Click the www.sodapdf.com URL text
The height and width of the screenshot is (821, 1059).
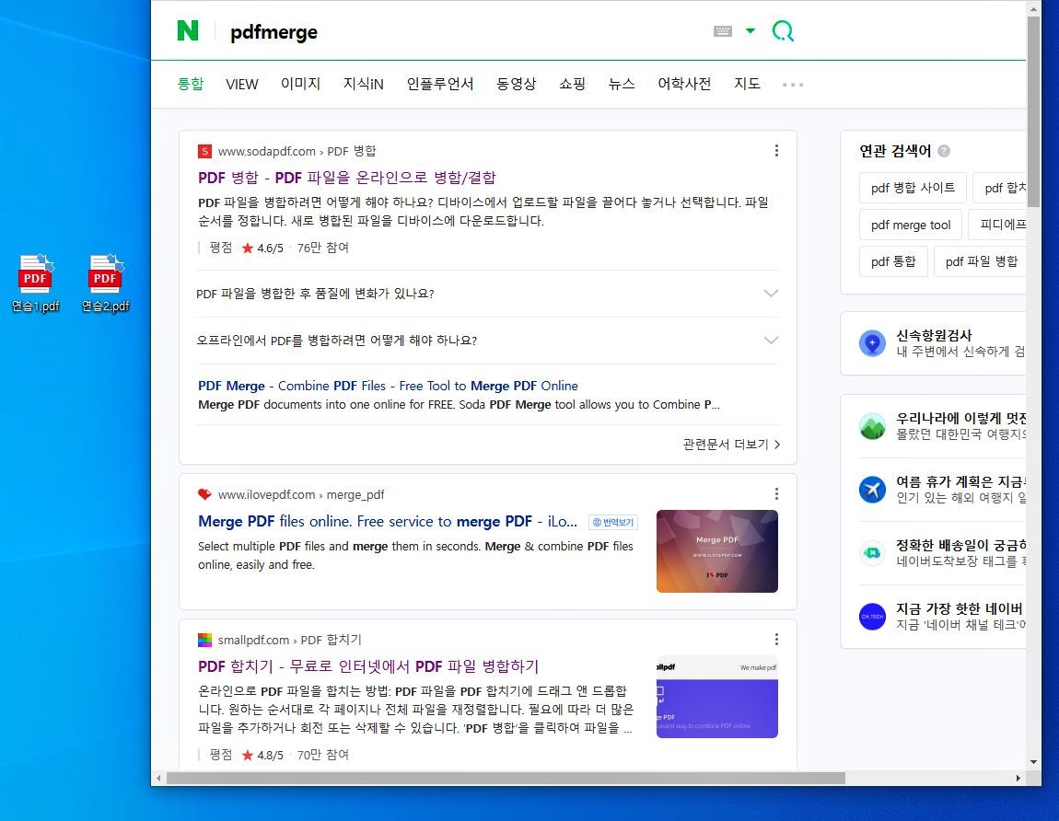coord(267,151)
